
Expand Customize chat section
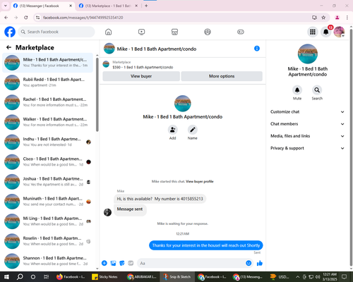(307, 112)
